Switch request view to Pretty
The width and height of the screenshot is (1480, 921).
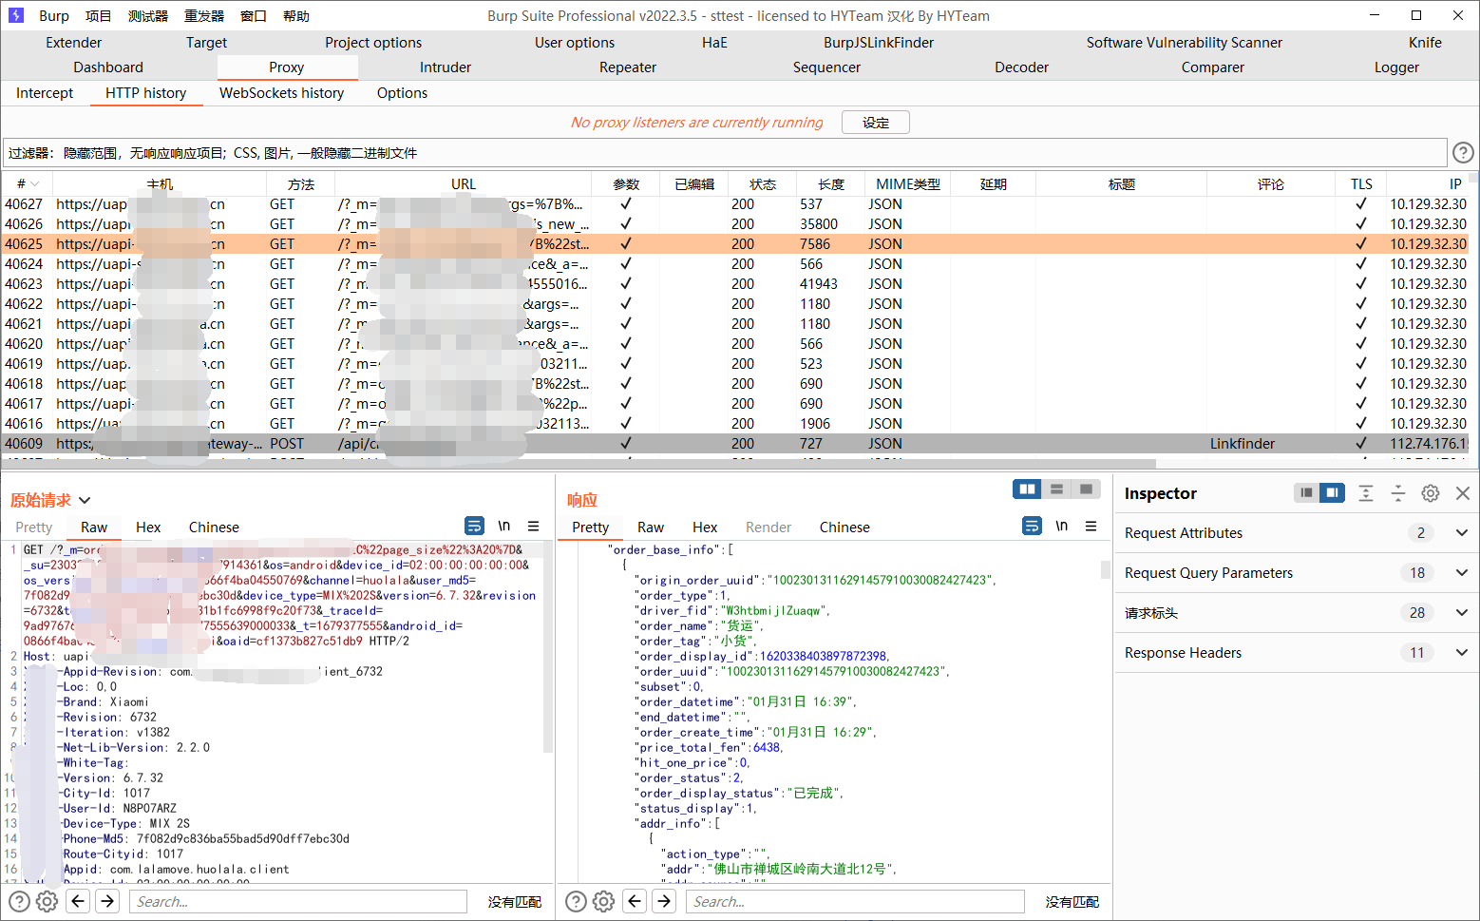point(34,528)
